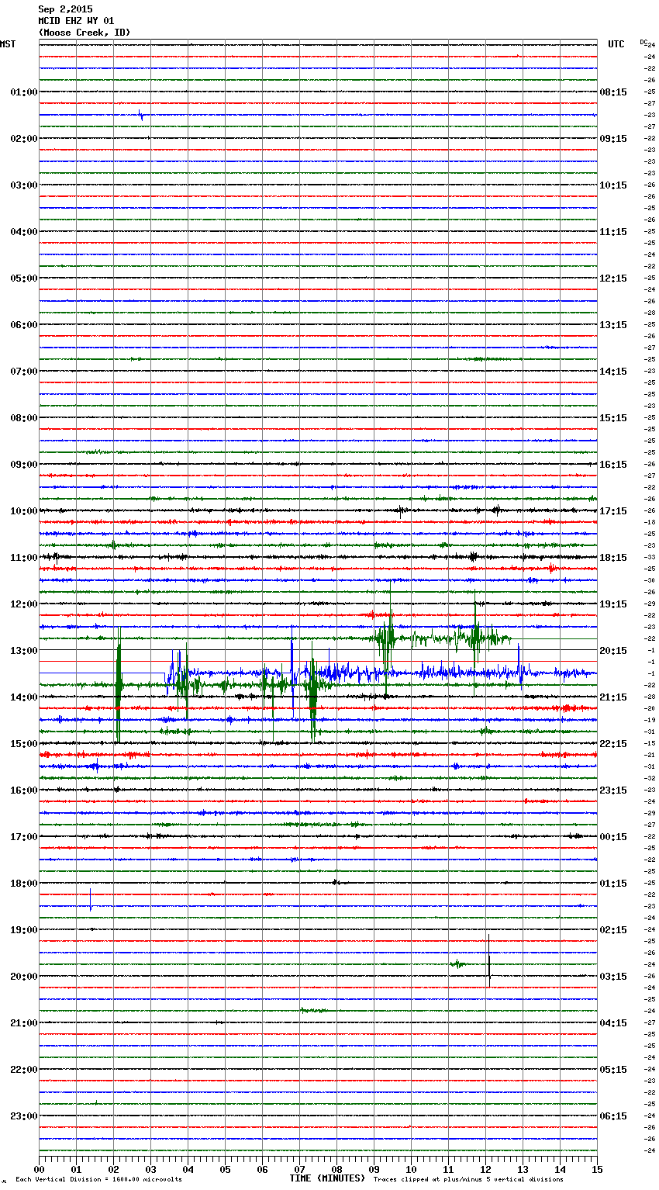Select the 20:15 UTC time label
This screenshot has width=659, height=1190.
(x=612, y=650)
